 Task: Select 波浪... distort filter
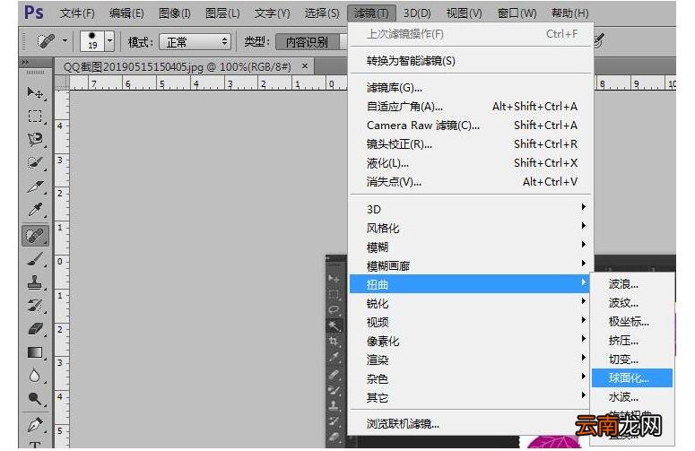tap(632, 284)
